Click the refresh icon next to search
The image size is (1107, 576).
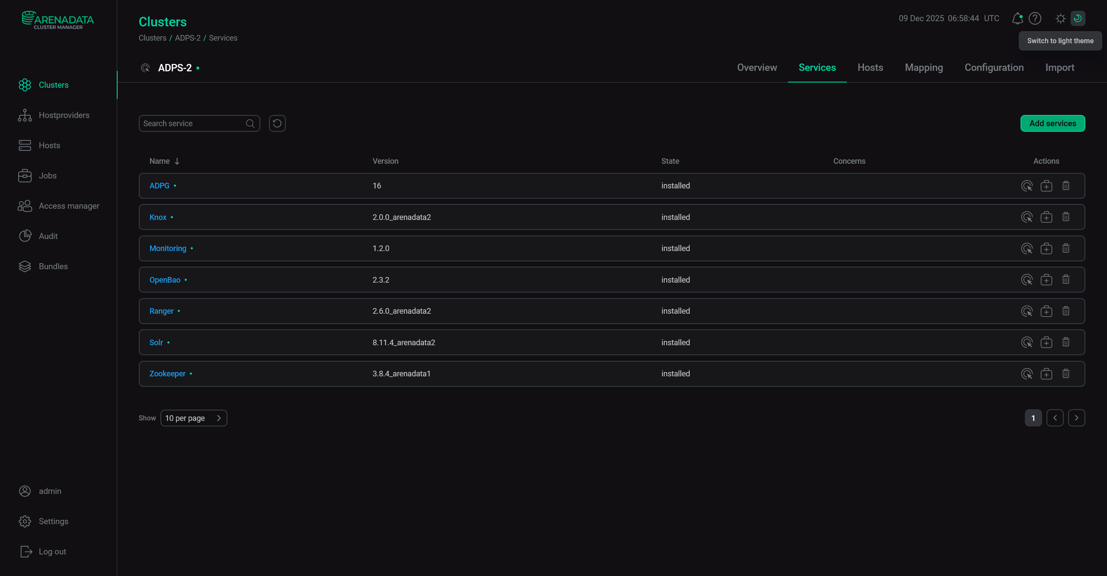pos(277,123)
